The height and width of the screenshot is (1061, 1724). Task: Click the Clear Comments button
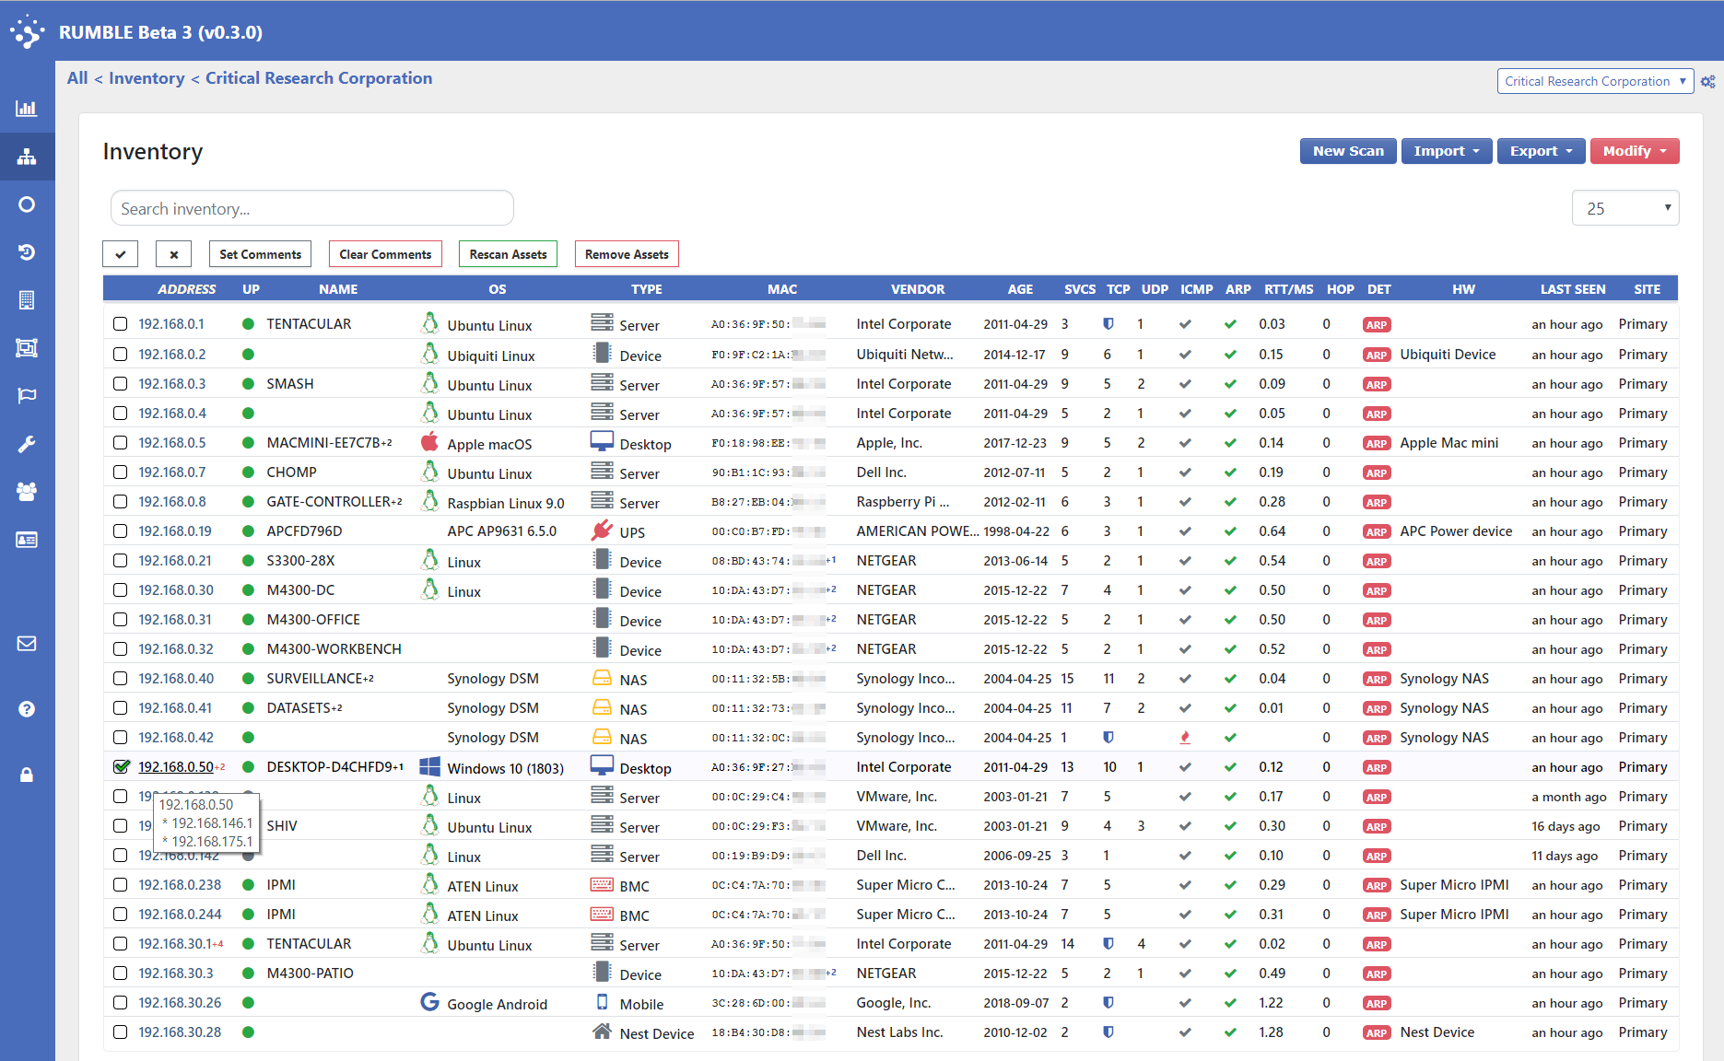tap(385, 254)
